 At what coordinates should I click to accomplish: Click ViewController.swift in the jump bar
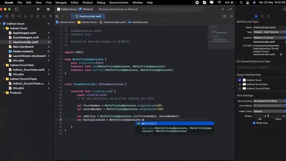(113, 22)
